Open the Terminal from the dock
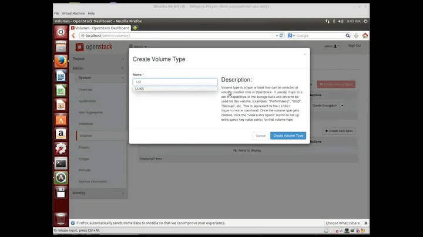Screen dimensions: 423x237 coord(61,163)
